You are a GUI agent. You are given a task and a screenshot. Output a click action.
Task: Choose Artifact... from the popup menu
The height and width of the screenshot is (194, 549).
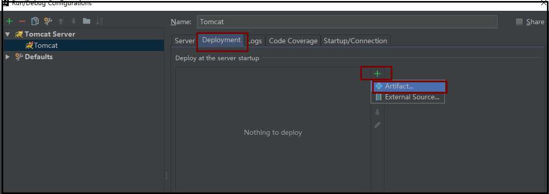point(408,86)
